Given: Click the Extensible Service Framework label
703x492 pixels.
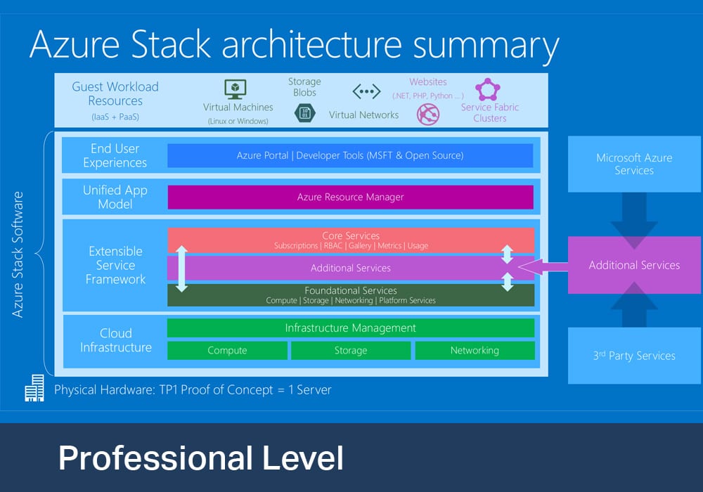Looking at the screenshot, I should coord(116,265).
